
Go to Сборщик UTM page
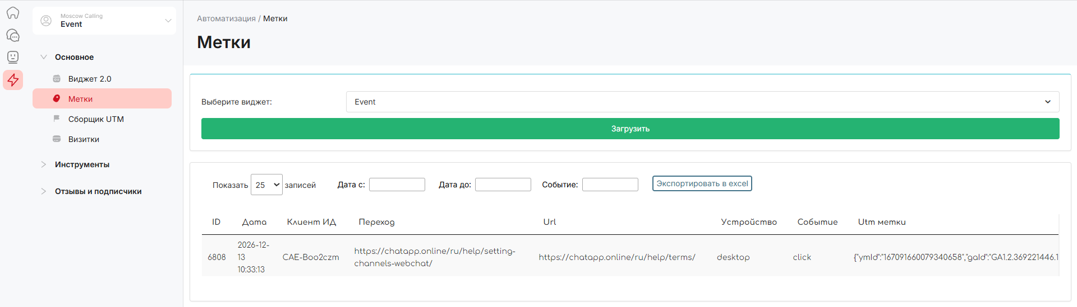[x=96, y=119]
